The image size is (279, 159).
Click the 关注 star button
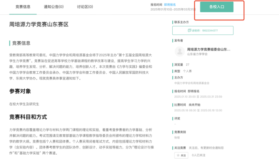pos(181,155)
